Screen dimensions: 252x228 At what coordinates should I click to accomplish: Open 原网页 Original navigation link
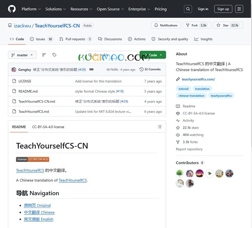click(x=37, y=205)
